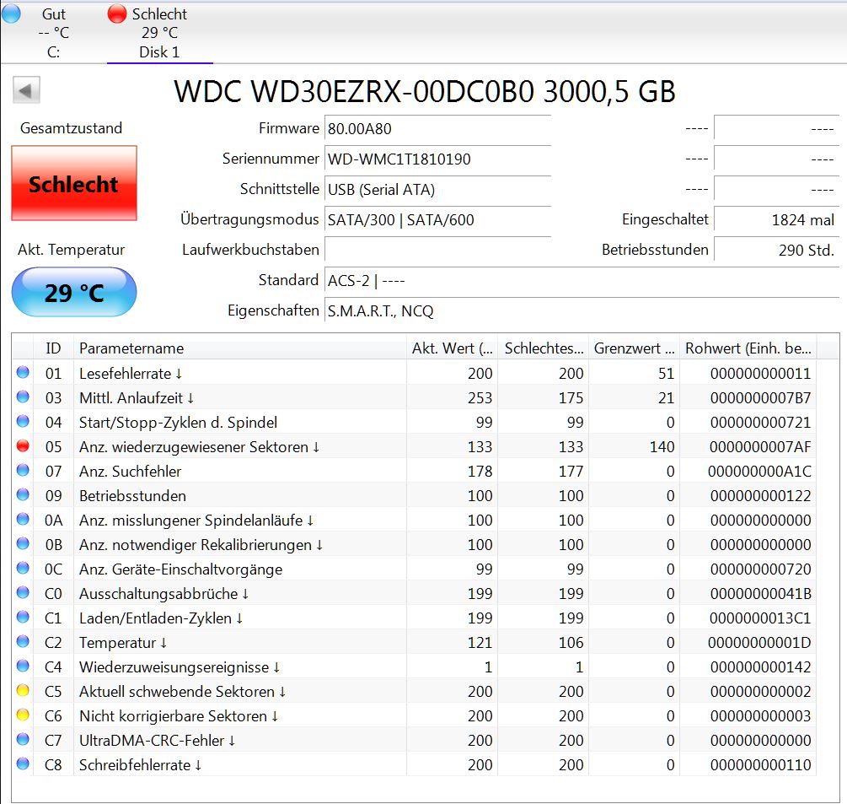Click raw value 0000000007AF
The image size is (847, 804).
(x=760, y=447)
